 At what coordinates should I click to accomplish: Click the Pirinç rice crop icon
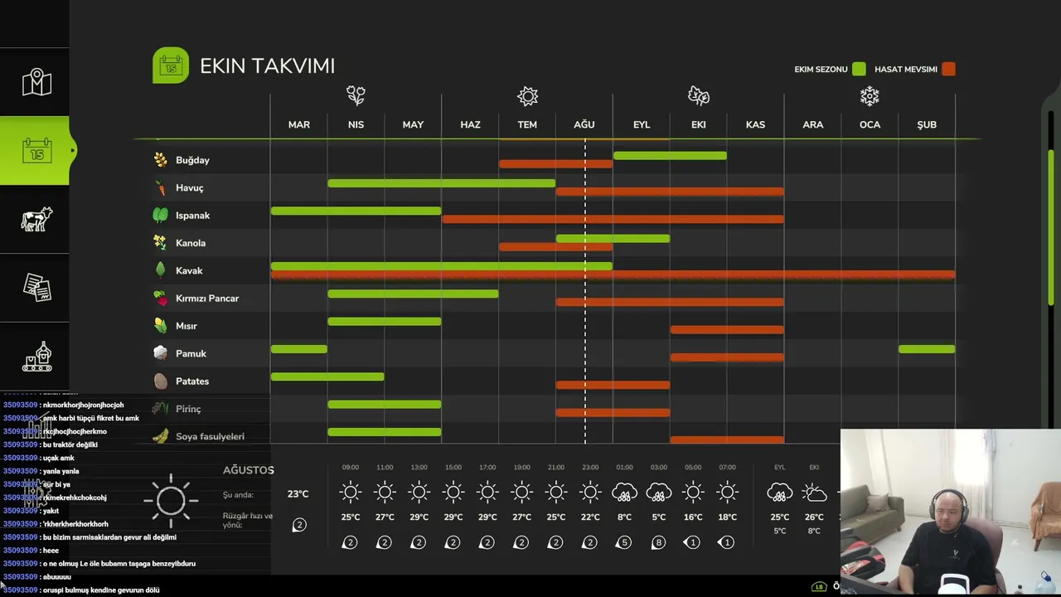coord(160,409)
